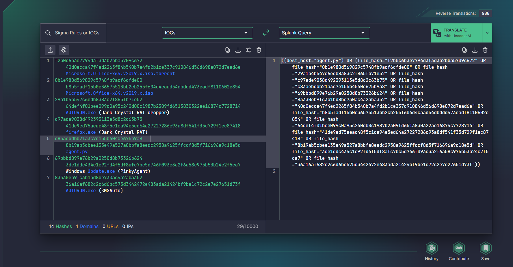Click the search magnifier icon
Image resolution: width=513 pixels, height=267 pixels.
48,33
